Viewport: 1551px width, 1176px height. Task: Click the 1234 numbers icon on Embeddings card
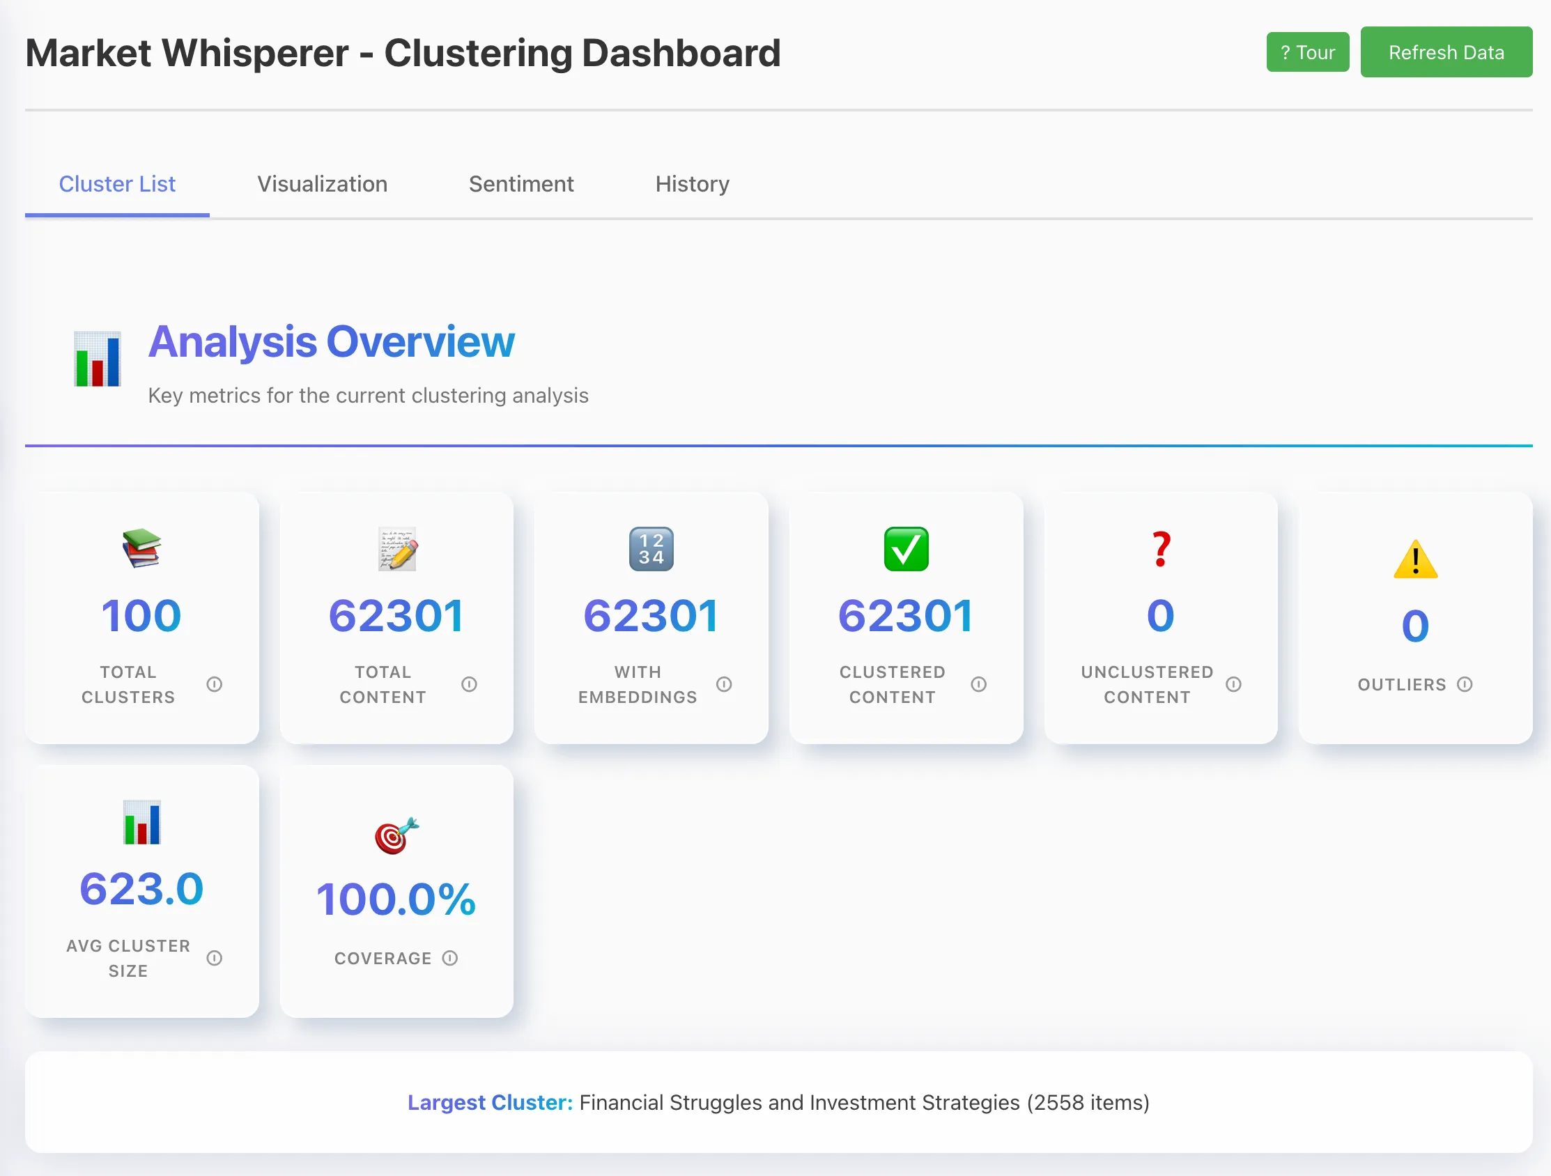[651, 548]
